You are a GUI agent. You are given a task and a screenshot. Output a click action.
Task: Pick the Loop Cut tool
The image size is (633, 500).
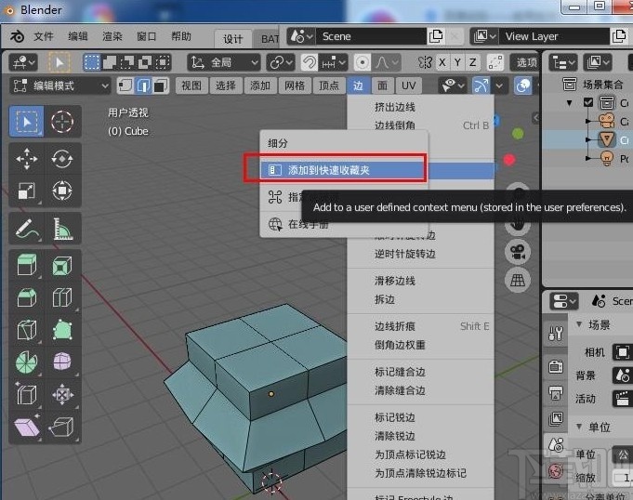[62, 297]
